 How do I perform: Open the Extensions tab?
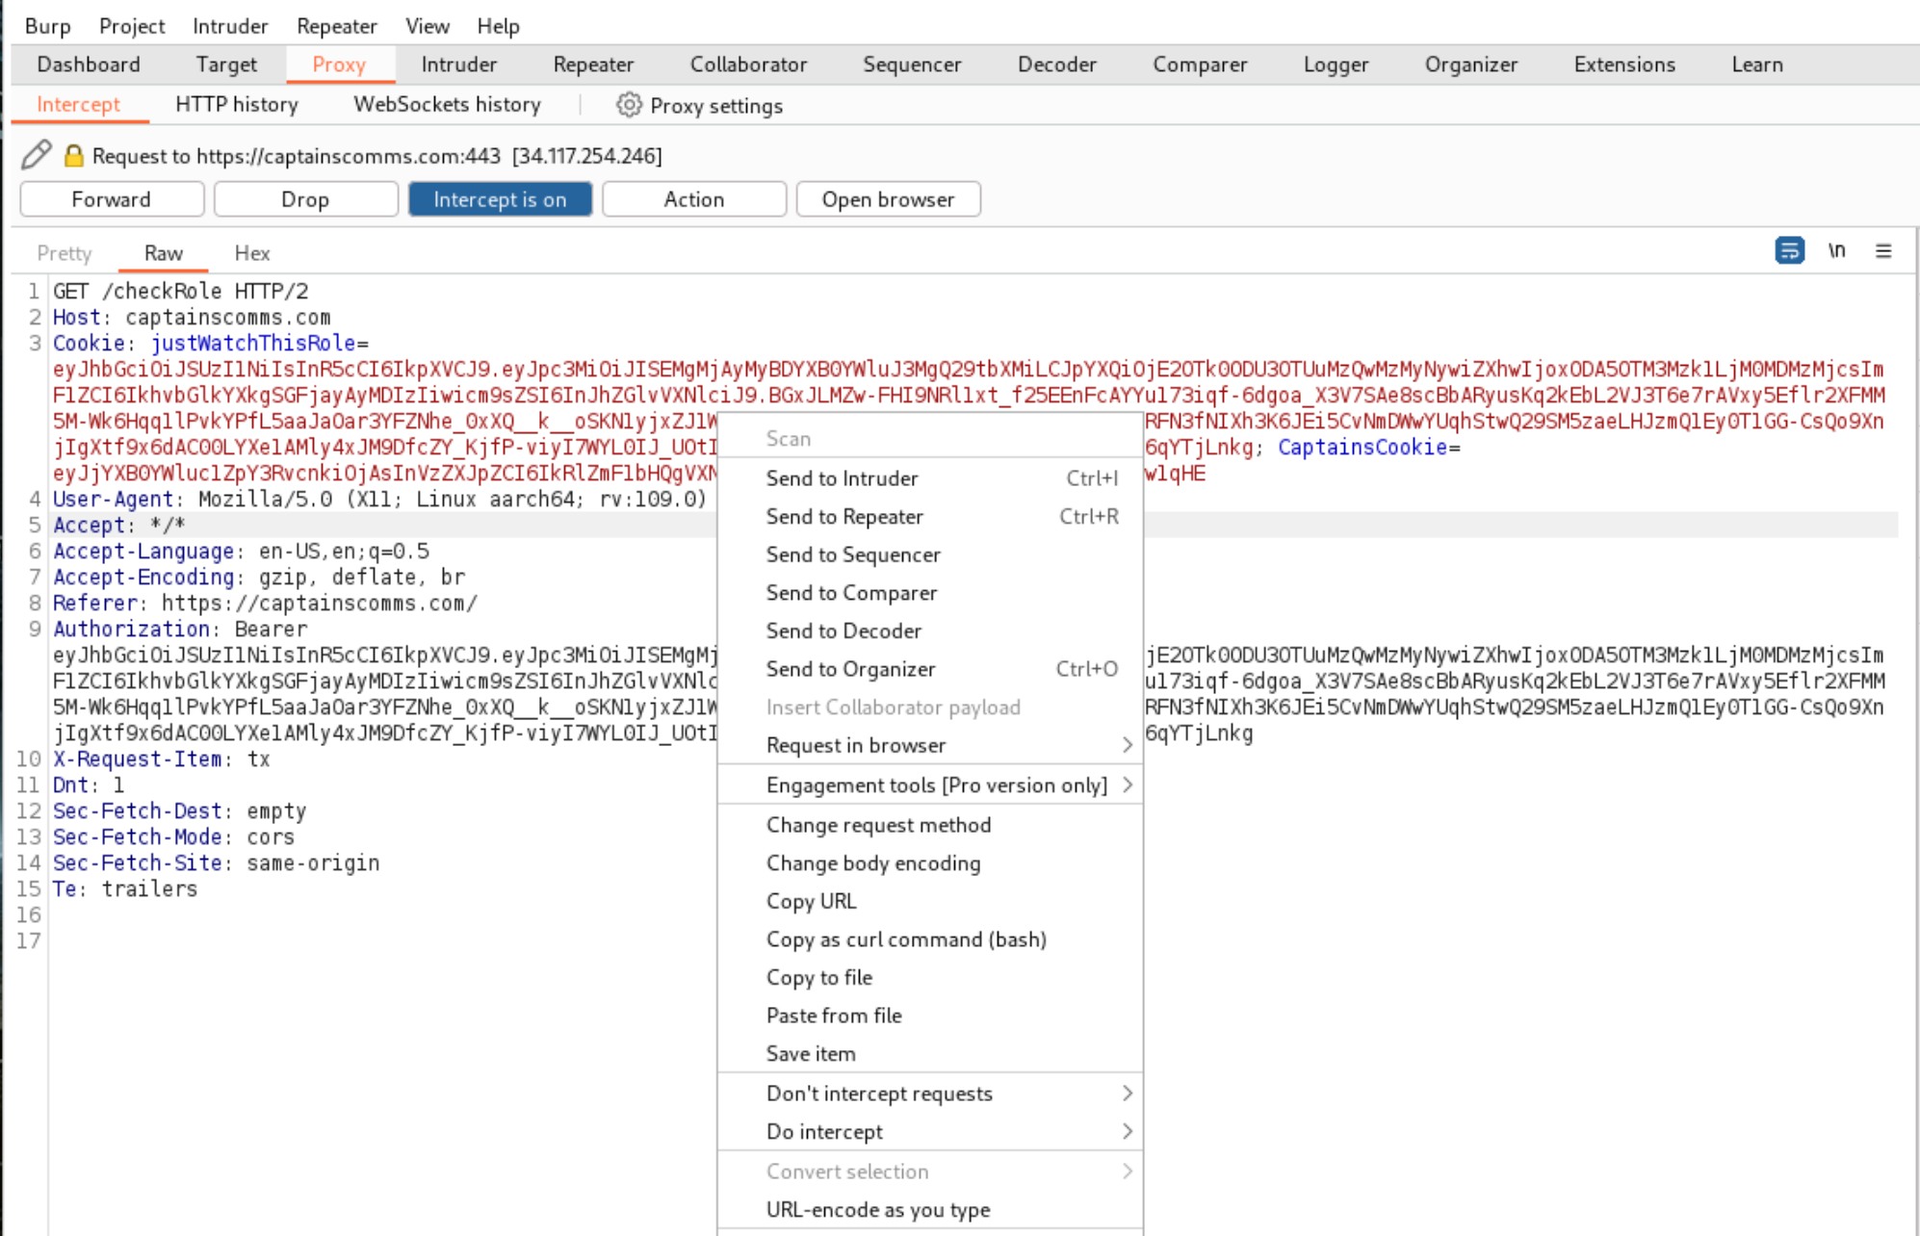coord(1624,64)
